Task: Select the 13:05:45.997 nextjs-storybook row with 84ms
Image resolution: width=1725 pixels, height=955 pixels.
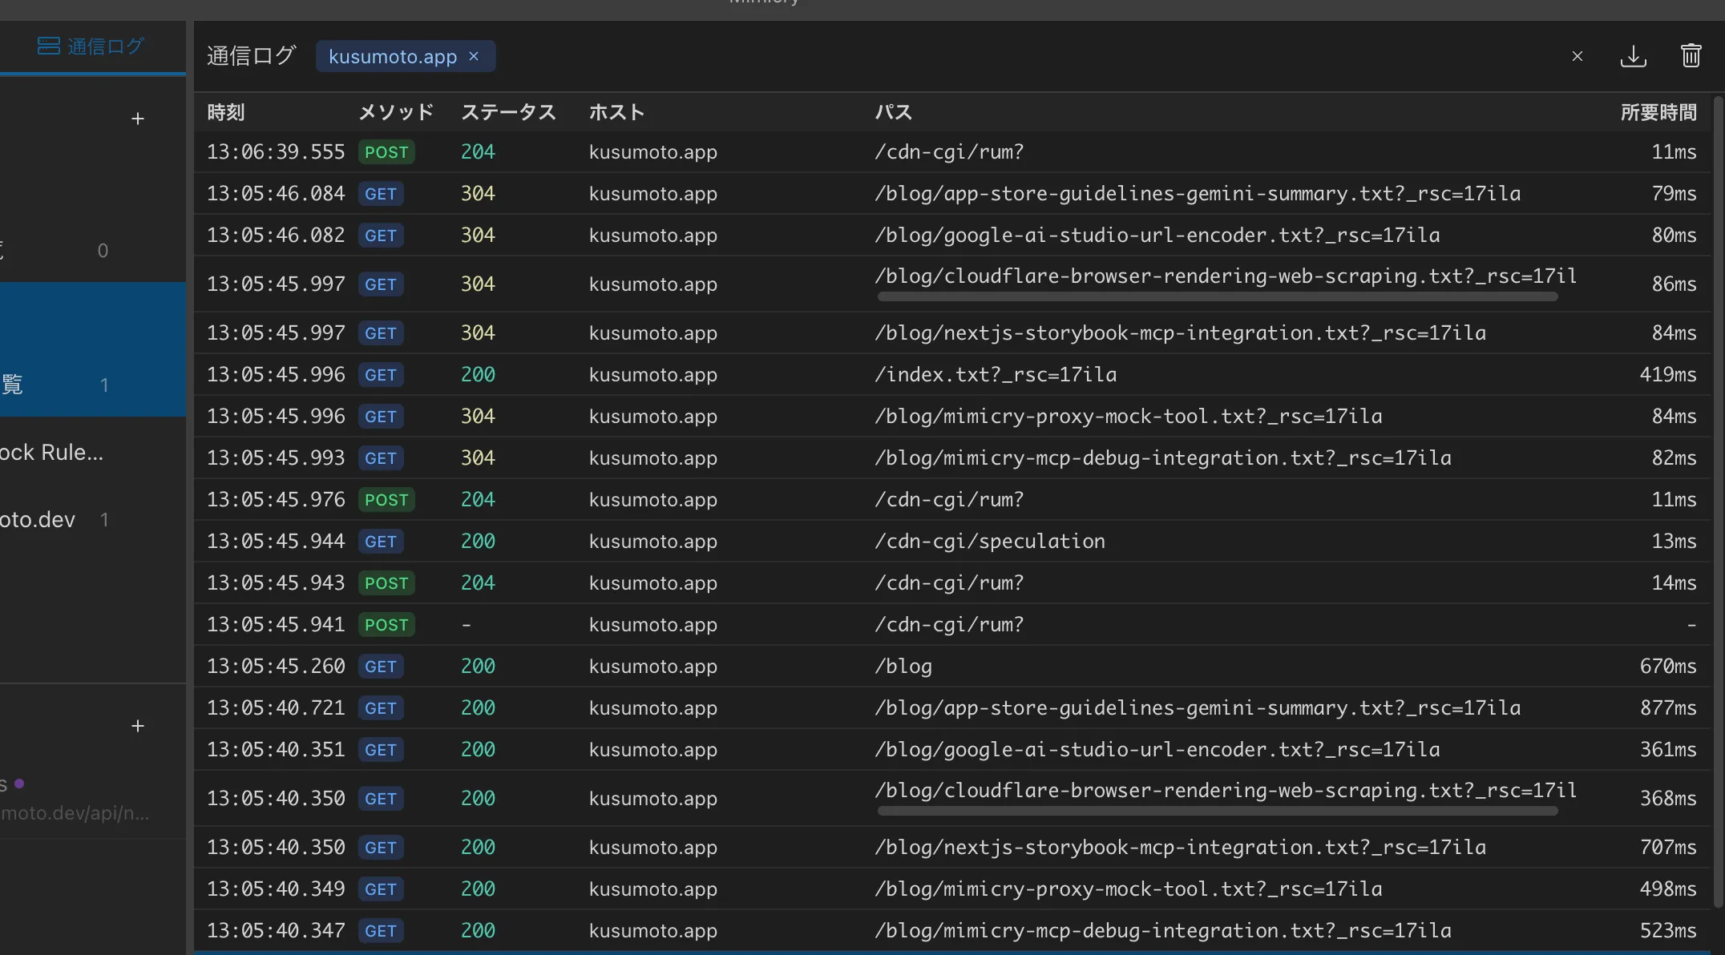Action: pyautogui.click(x=951, y=333)
